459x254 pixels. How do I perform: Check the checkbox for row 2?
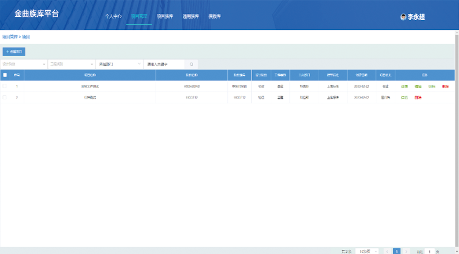tap(5, 98)
